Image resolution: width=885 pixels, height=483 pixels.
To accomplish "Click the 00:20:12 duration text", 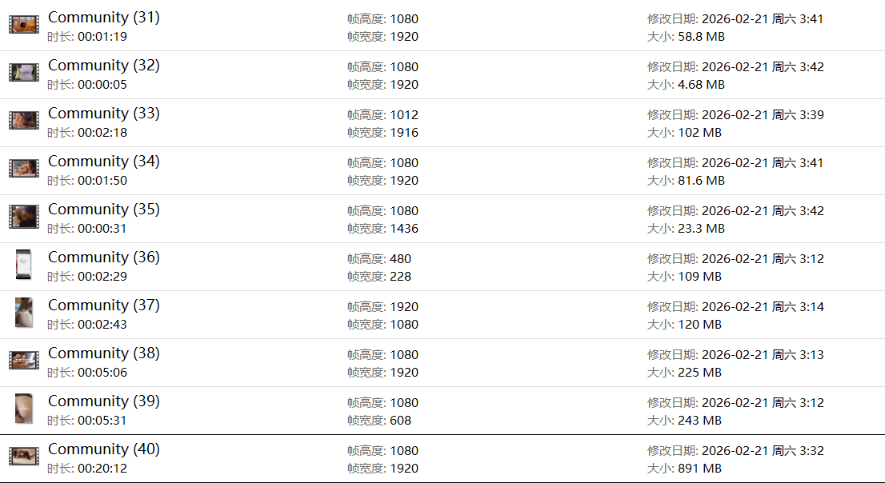I will [x=102, y=469].
